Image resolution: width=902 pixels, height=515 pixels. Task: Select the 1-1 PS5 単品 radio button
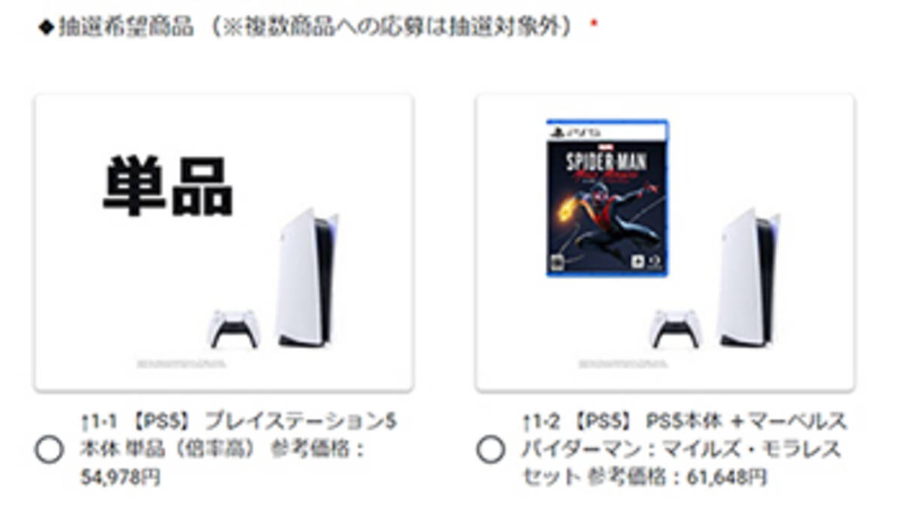tap(49, 450)
